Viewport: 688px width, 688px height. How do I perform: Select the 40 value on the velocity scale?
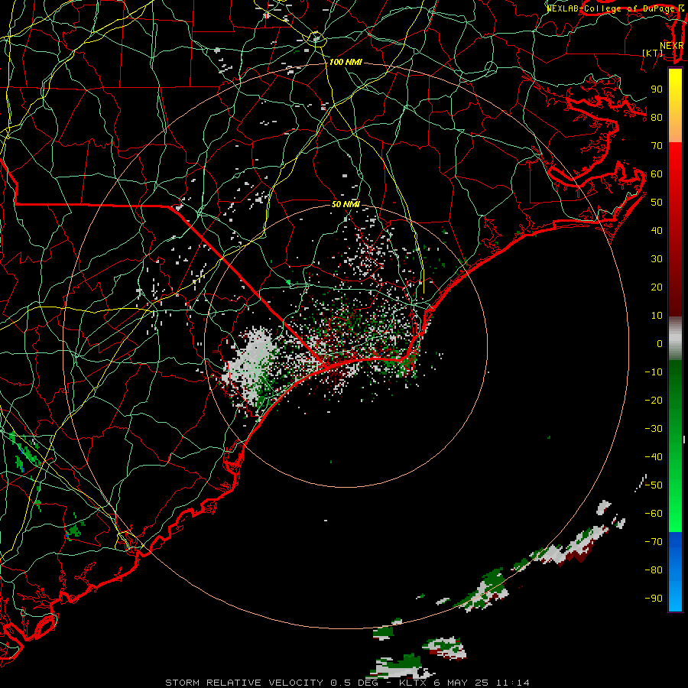(x=657, y=231)
